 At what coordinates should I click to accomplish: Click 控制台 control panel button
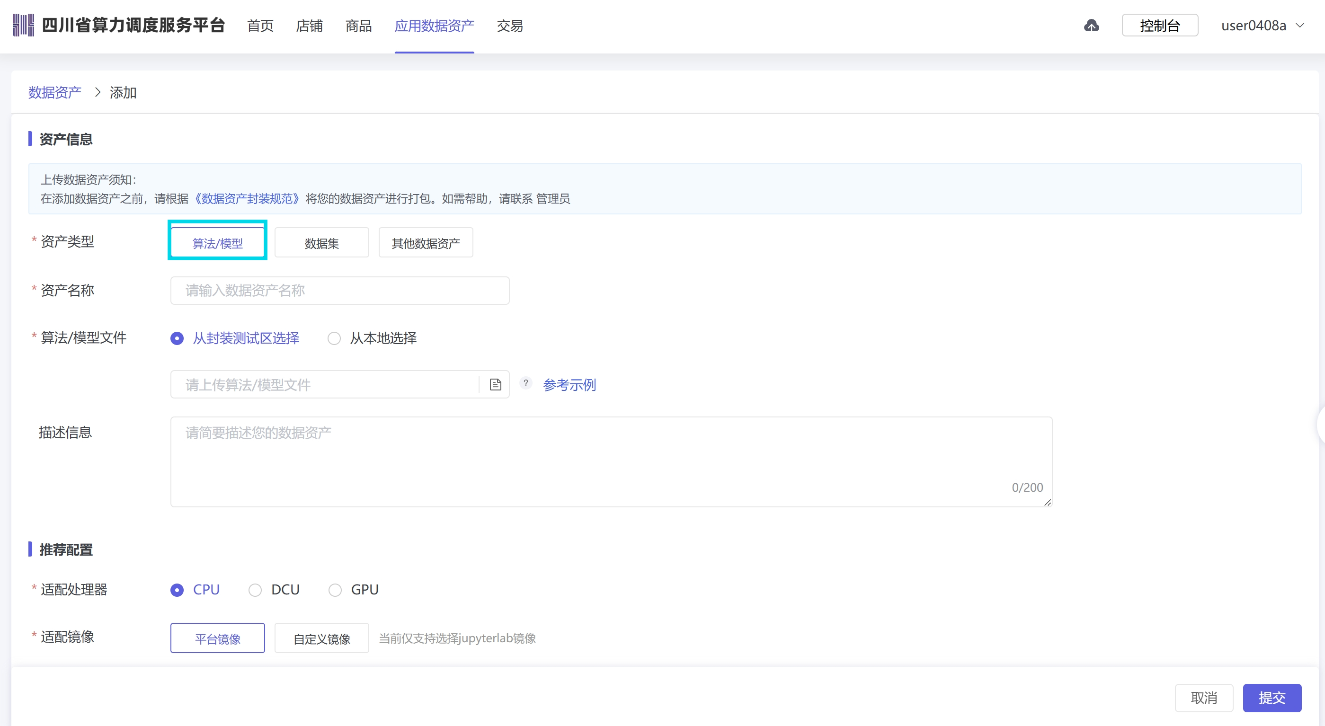pyautogui.click(x=1161, y=25)
